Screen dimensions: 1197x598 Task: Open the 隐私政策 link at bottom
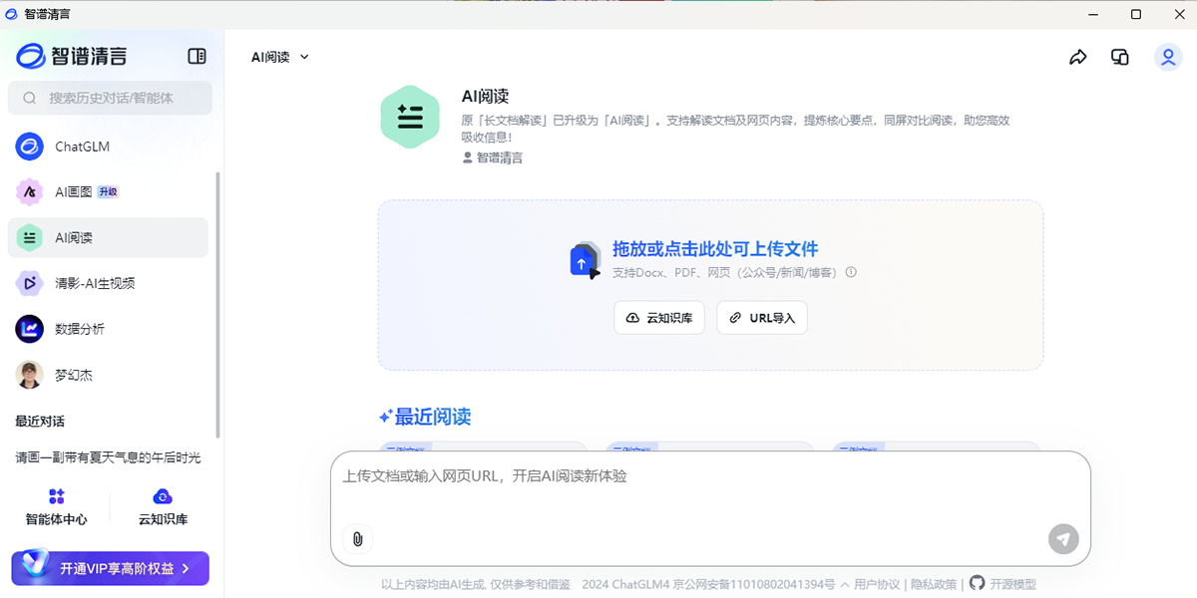tap(936, 585)
